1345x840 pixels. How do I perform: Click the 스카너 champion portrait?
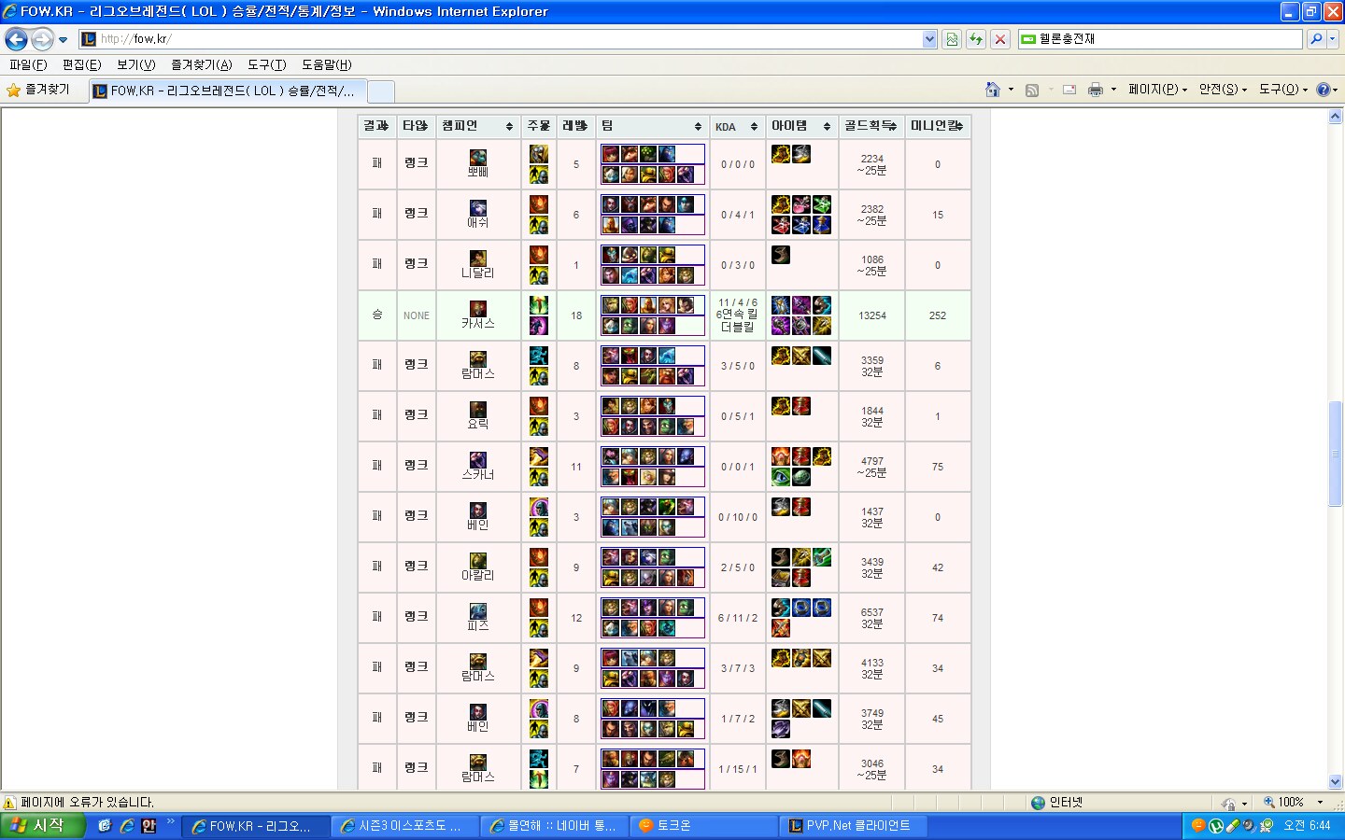(478, 459)
